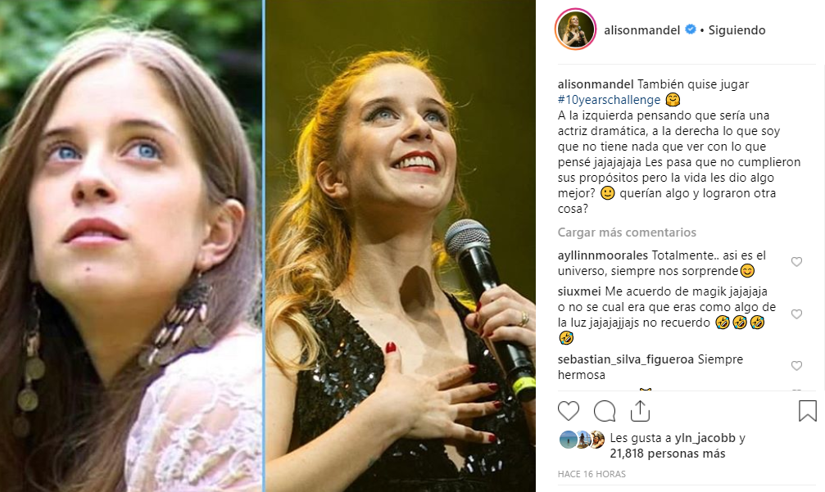
Task: Like siuxmei's comment with its heart
Action: 796,314
